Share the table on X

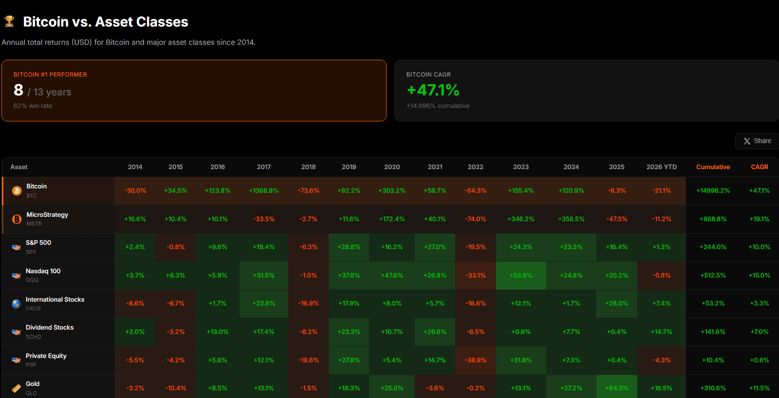pos(757,141)
